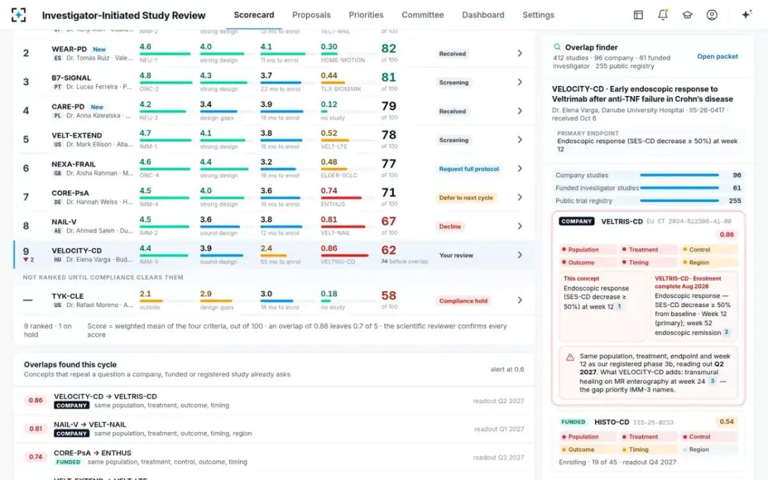Image resolution: width=768 pixels, height=480 pixels.
Task: Click the Decline status on NAIL-V
Action: tap(450, 227)
